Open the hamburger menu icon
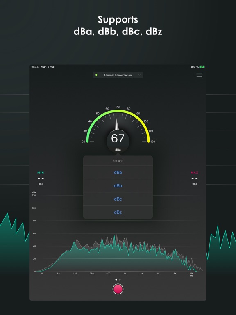 [x=199, y=75]
